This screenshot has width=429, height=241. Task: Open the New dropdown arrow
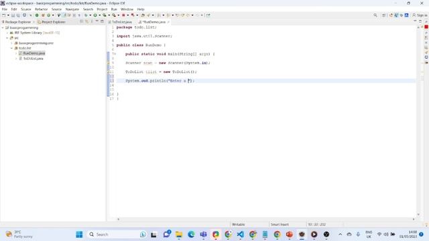pyautogui.click(x=8, y=15)
